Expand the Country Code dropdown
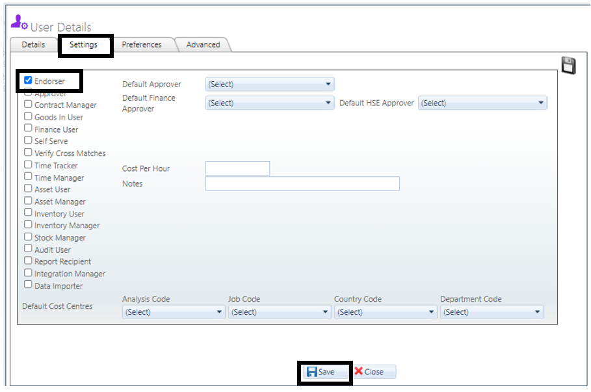The width and height of the screenshot is (591, 392). [386, 312]
